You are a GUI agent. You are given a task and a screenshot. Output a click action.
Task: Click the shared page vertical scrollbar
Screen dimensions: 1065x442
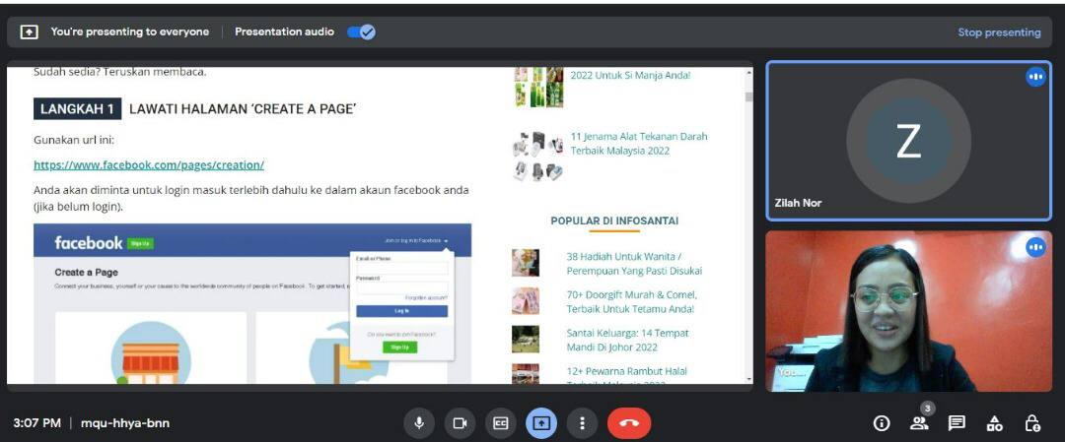click(749, 96)
